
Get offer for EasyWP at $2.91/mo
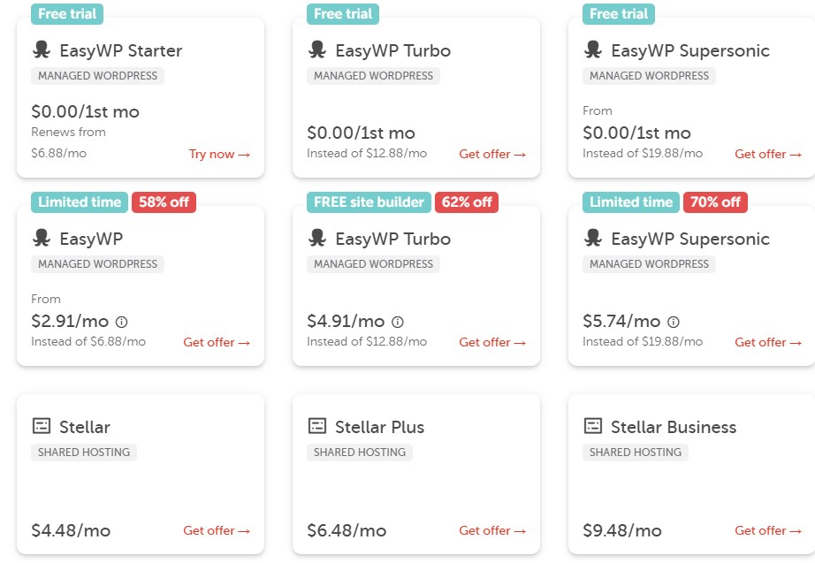click(217, 342)
